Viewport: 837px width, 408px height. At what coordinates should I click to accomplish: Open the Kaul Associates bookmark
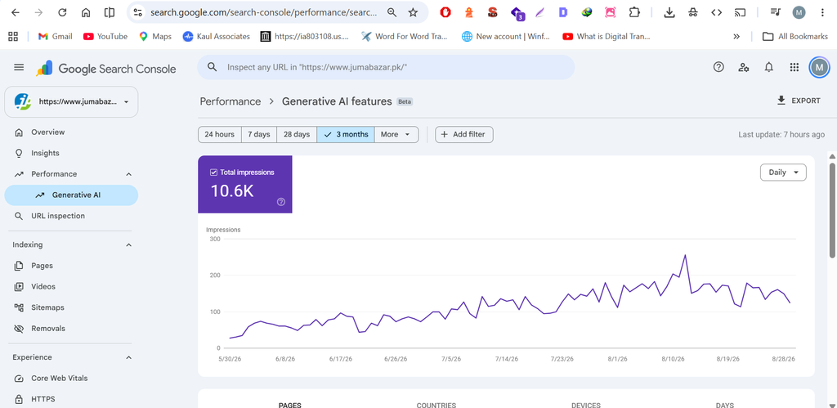click(x=216, y=36)
